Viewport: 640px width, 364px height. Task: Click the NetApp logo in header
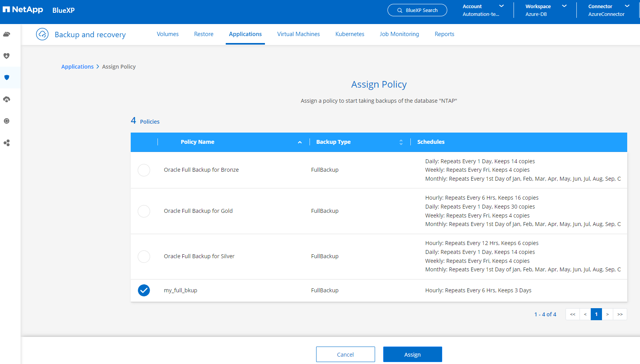click(23, 10)
